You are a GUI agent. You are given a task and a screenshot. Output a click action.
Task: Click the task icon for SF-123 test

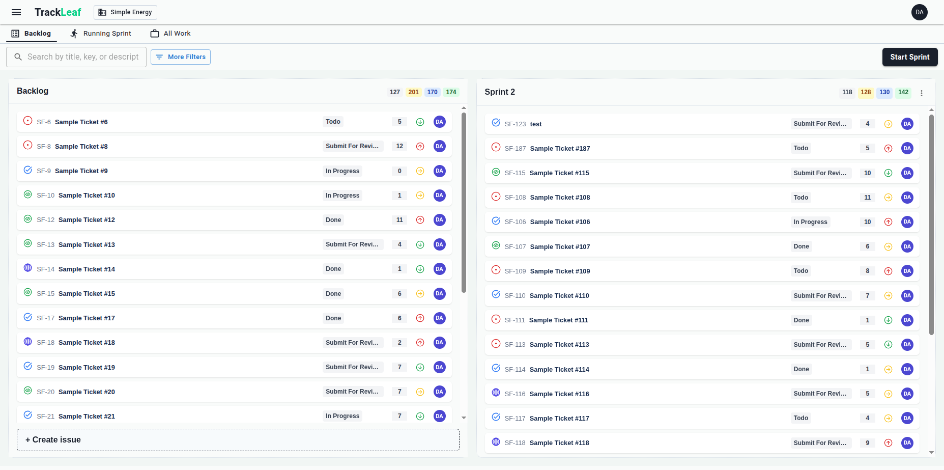click(x=496, y=123)
